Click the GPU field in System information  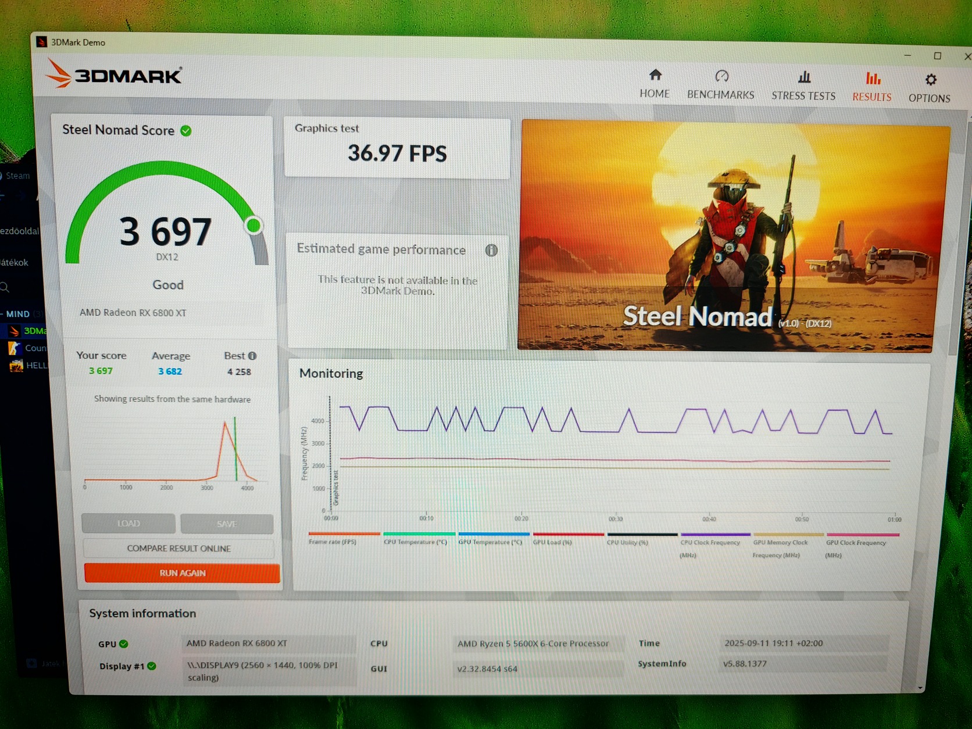point(268,644)
